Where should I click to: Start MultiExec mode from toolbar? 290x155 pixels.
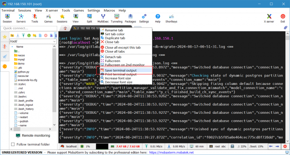tap(103, 18)
